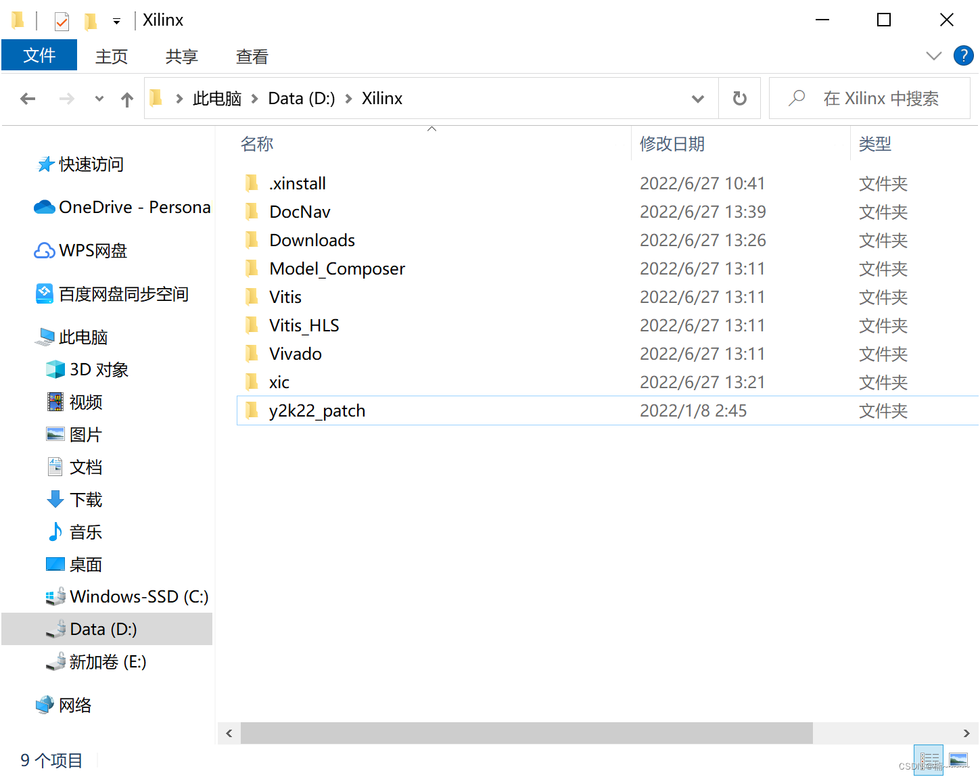Open WPS网盘 in navigation pane

(x=80, y=250)
